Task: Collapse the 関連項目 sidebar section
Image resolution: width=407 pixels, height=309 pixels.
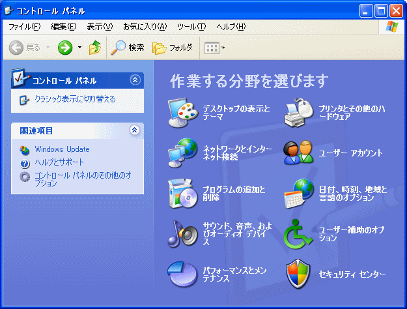Action: pos(134,130)
